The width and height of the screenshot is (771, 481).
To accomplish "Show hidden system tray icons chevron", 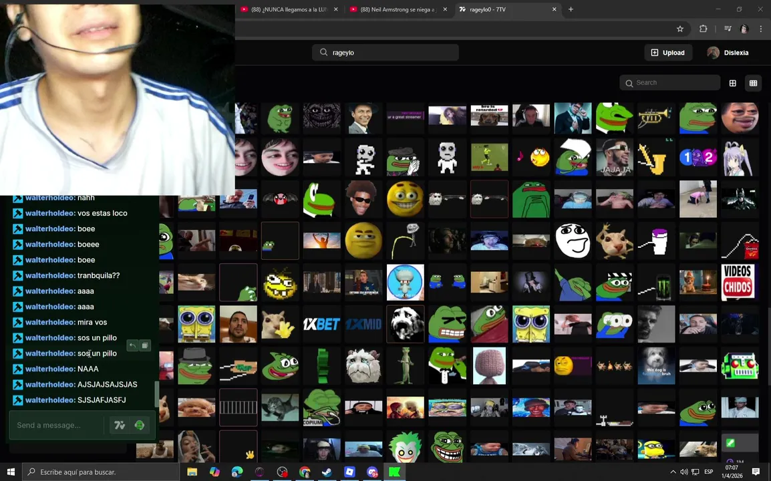I will [x=673, y=472].
